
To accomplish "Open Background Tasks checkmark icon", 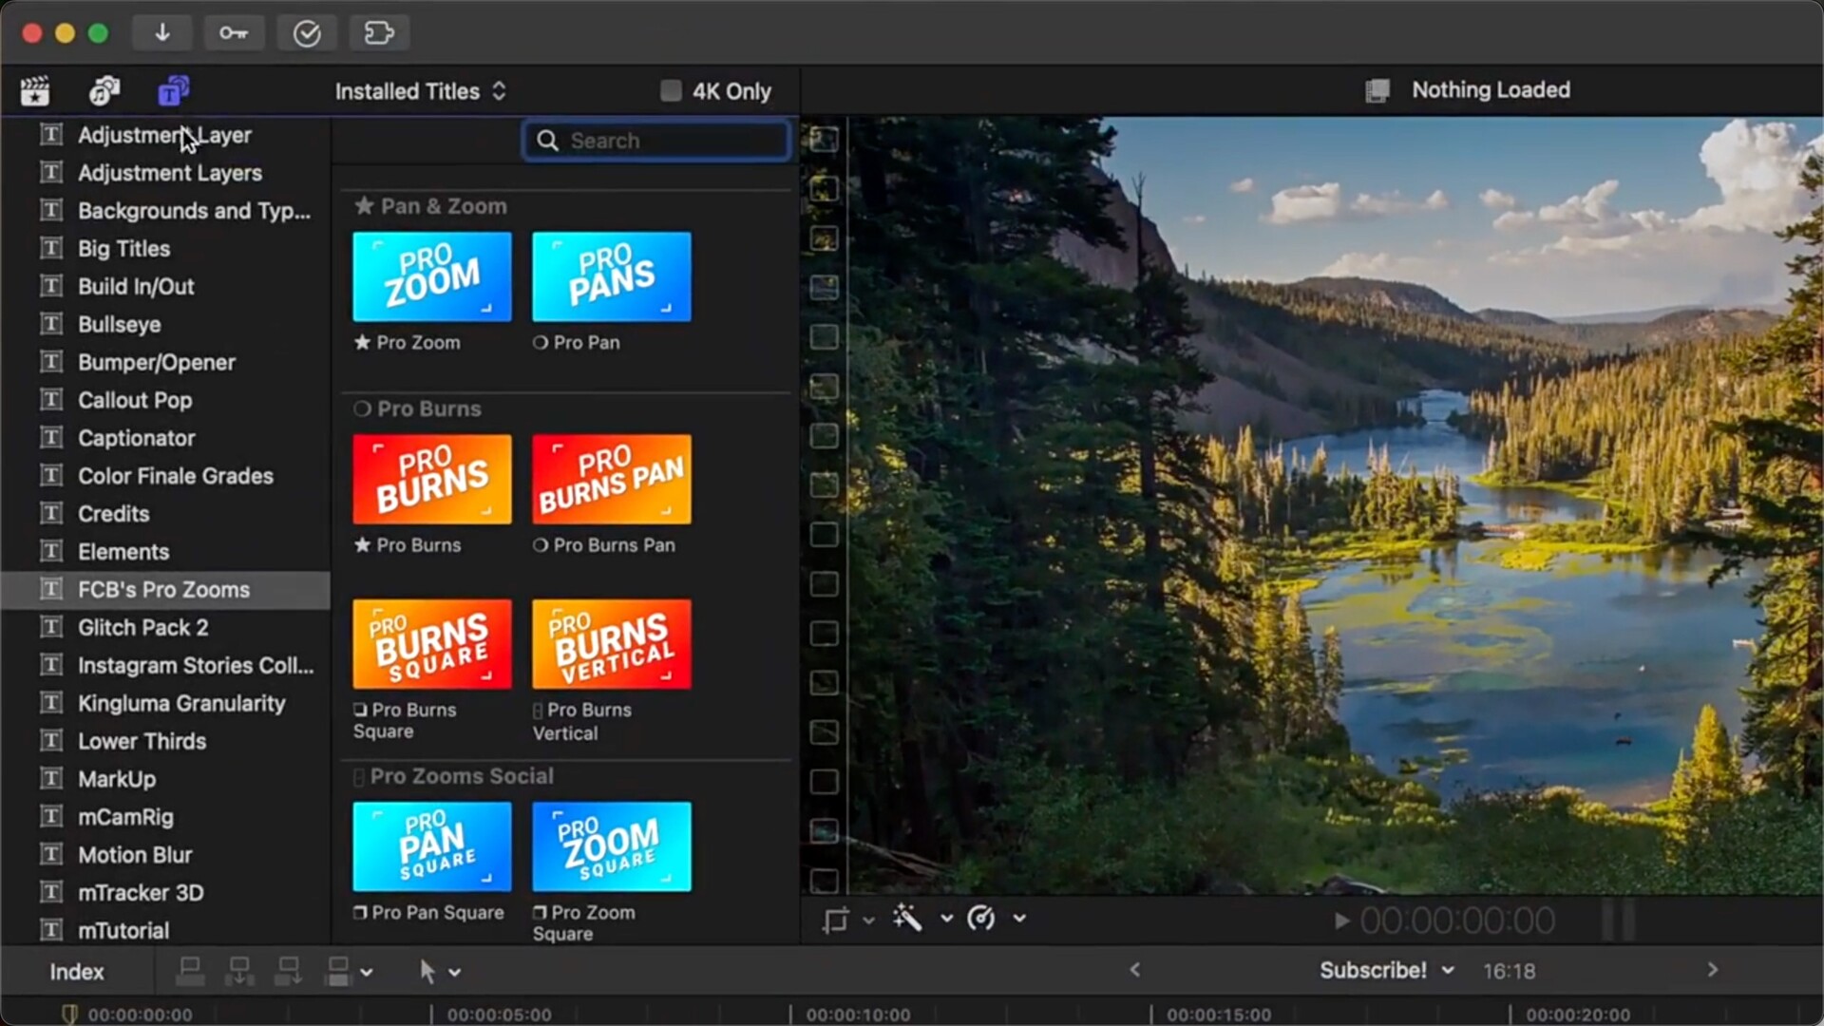I will click(x=307, y=33).
